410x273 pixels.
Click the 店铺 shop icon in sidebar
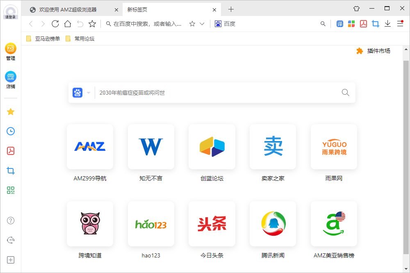[11, 77]
